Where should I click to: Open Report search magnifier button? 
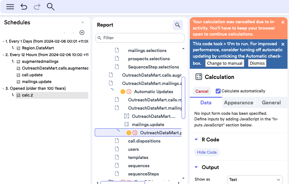point(178,25)
